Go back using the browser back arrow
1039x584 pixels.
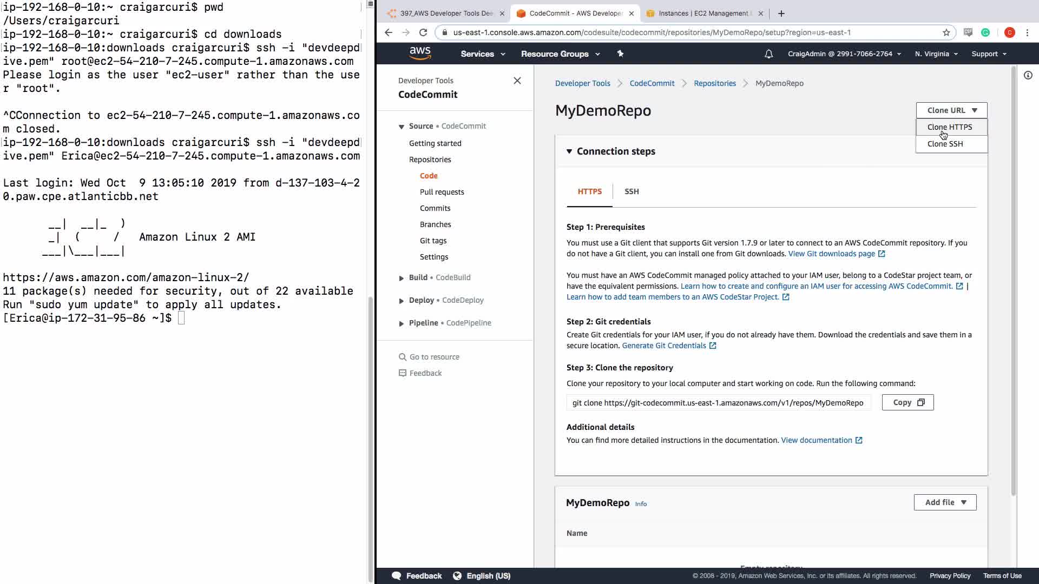389,32
